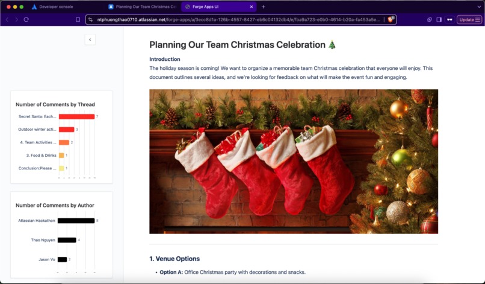Click the Conclusion yellow bar
485x284 pixels.
coord(61,168)
